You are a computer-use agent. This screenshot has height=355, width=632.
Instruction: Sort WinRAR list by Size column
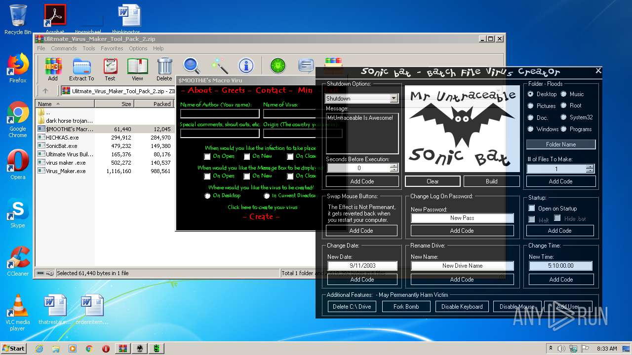click(x=114, y=104)
